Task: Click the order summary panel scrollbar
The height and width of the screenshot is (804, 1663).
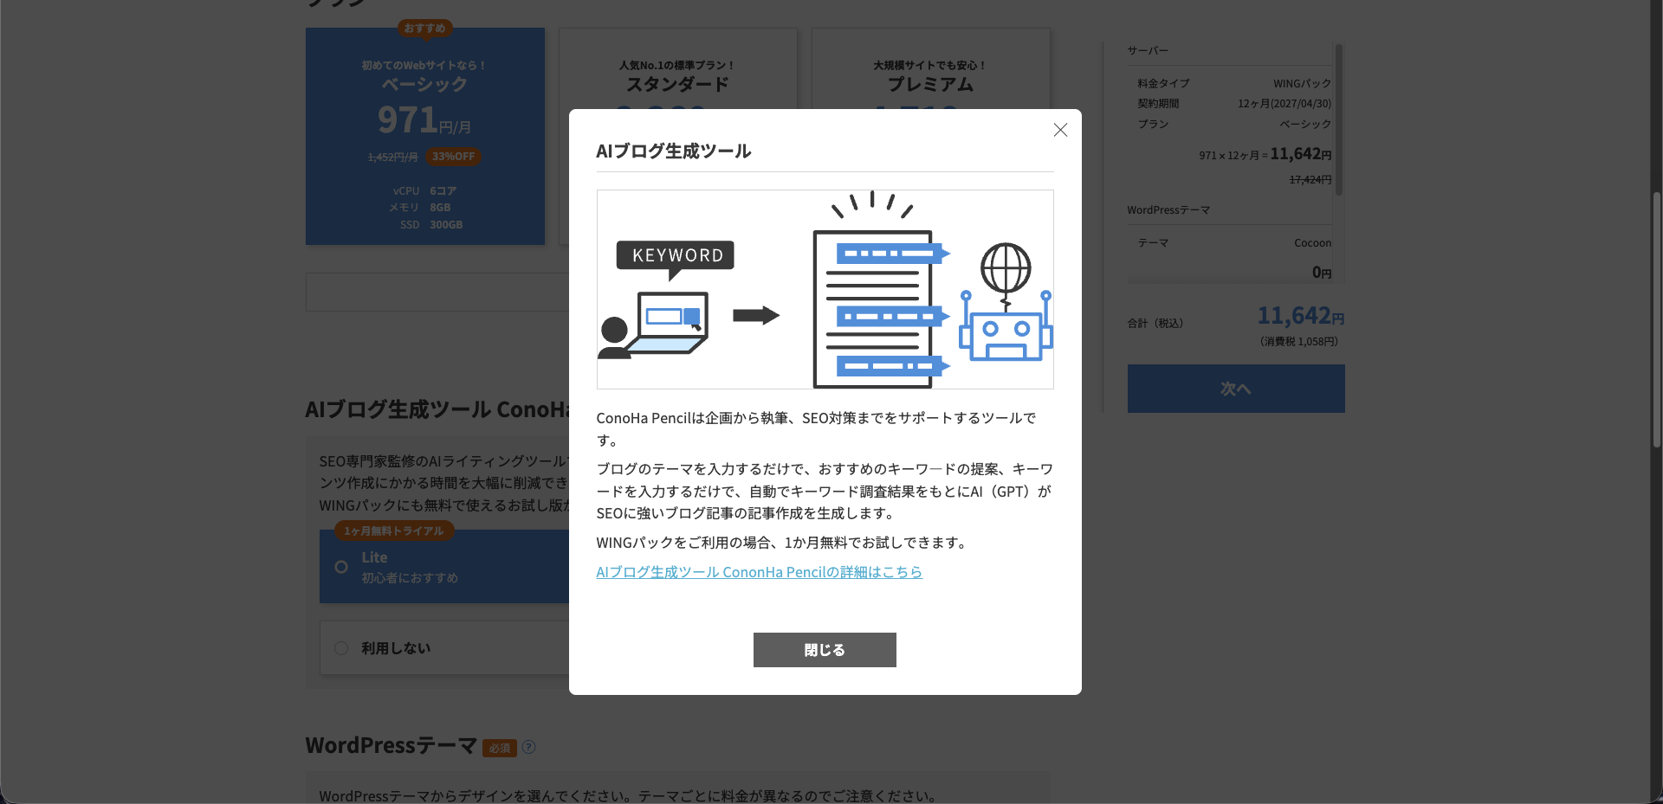Action: click(x=1339, y=120)
